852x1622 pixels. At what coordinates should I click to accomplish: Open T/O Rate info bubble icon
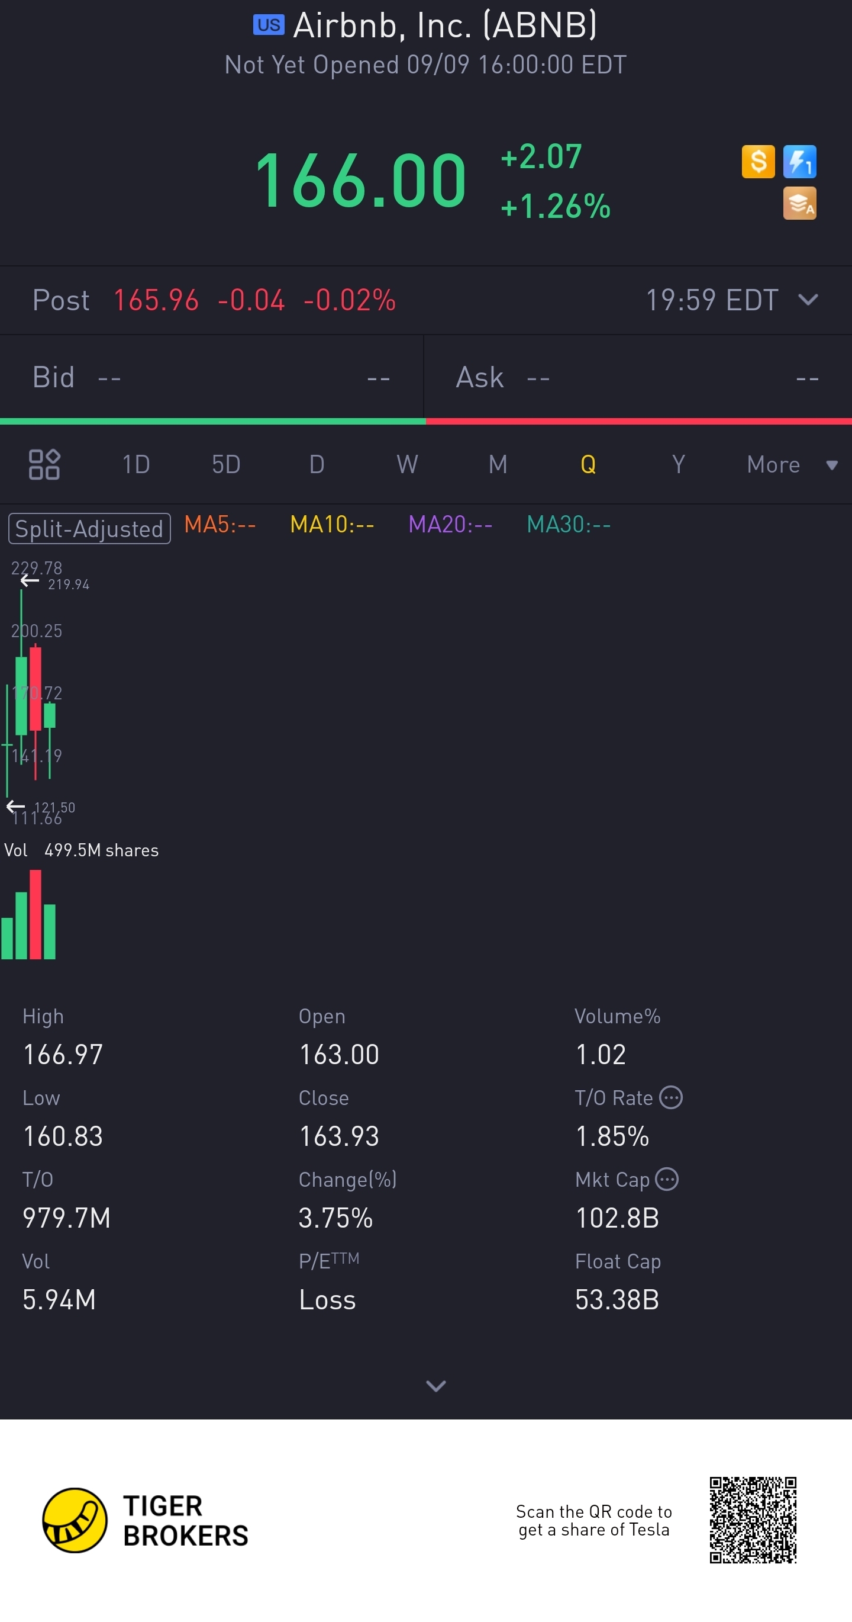click(671, 1097)
